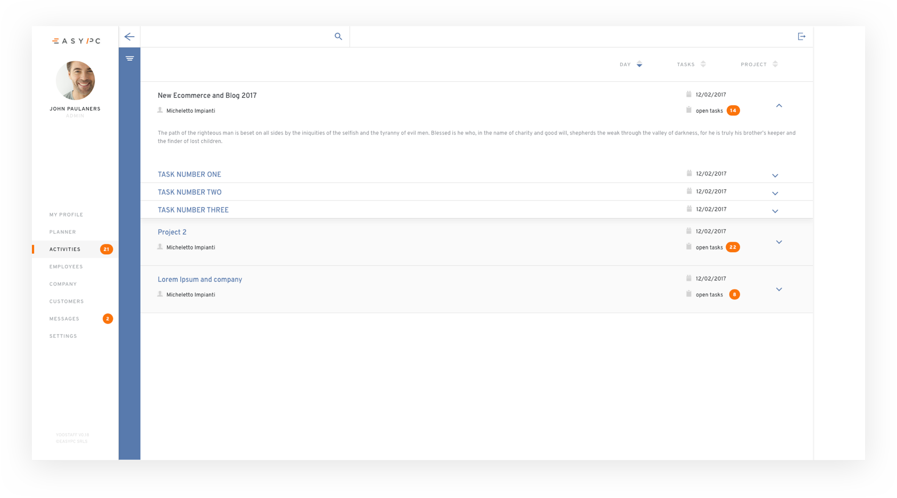
Task: Collapse New Ecommerce and Blog 2017 project
Action: (779, 106)
